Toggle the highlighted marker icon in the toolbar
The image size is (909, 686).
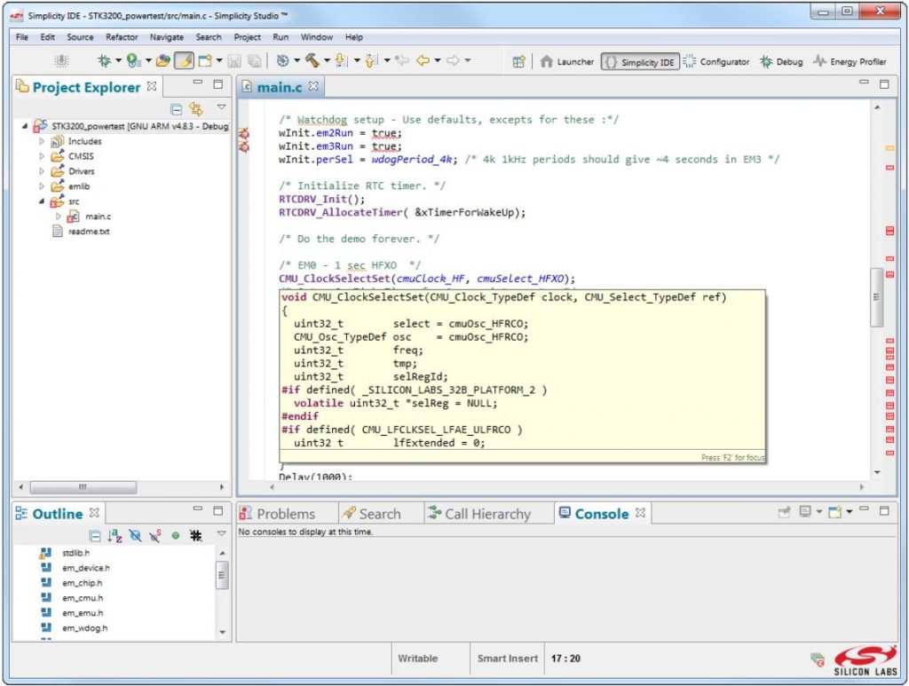[x=185, y=60]
